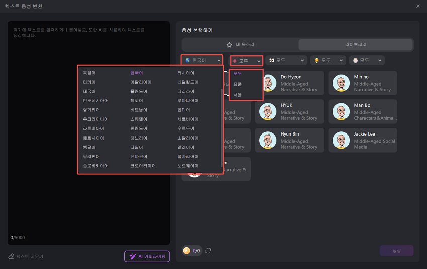
Task: Select 히브리어 in the list
Action: tap(139, 138)
